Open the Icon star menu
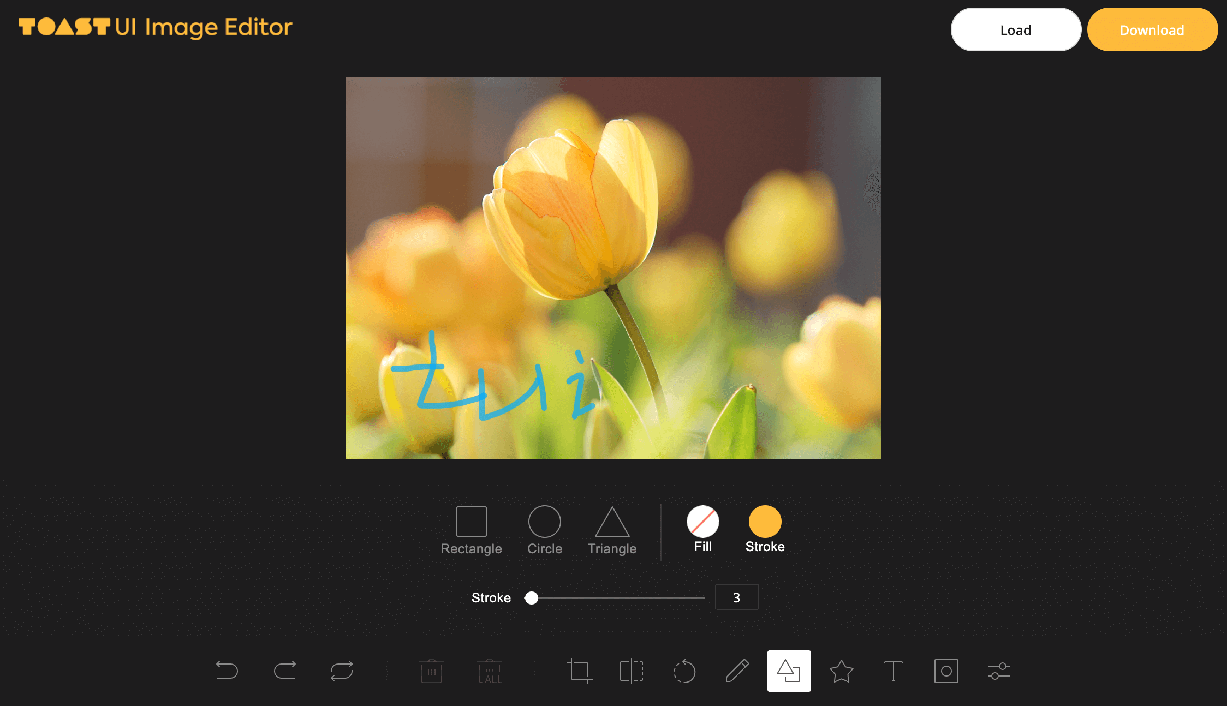 [x=841, y=671]
